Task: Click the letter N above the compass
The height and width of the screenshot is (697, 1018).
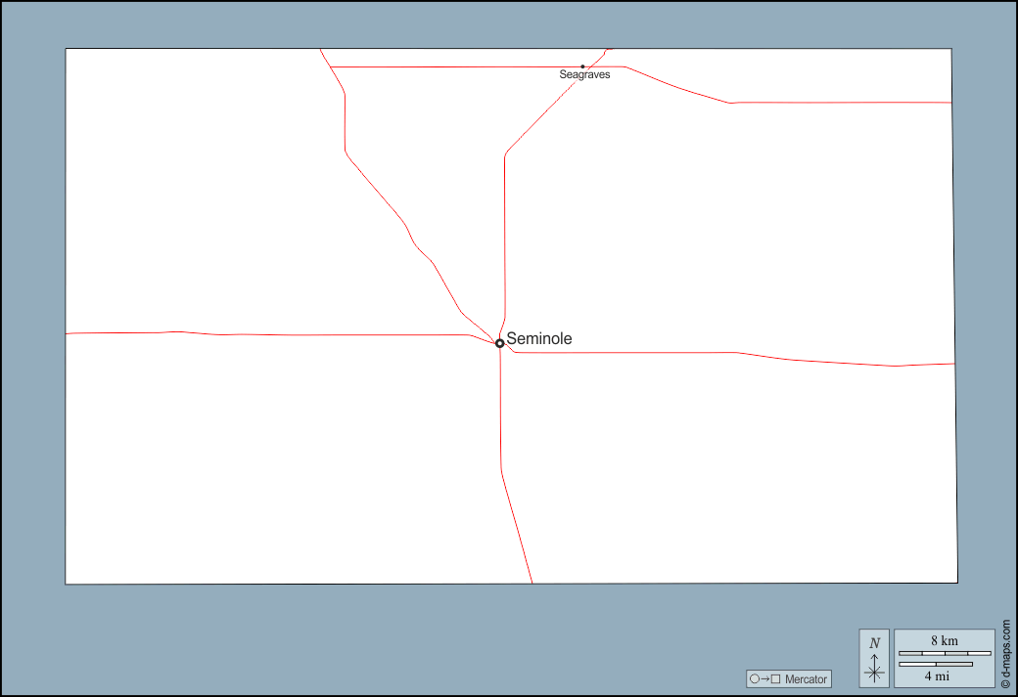Action: [874, 643]
